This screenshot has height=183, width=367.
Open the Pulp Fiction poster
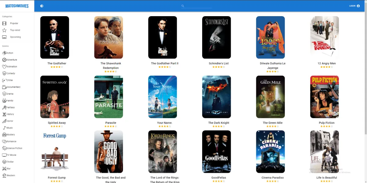point(324,97)
